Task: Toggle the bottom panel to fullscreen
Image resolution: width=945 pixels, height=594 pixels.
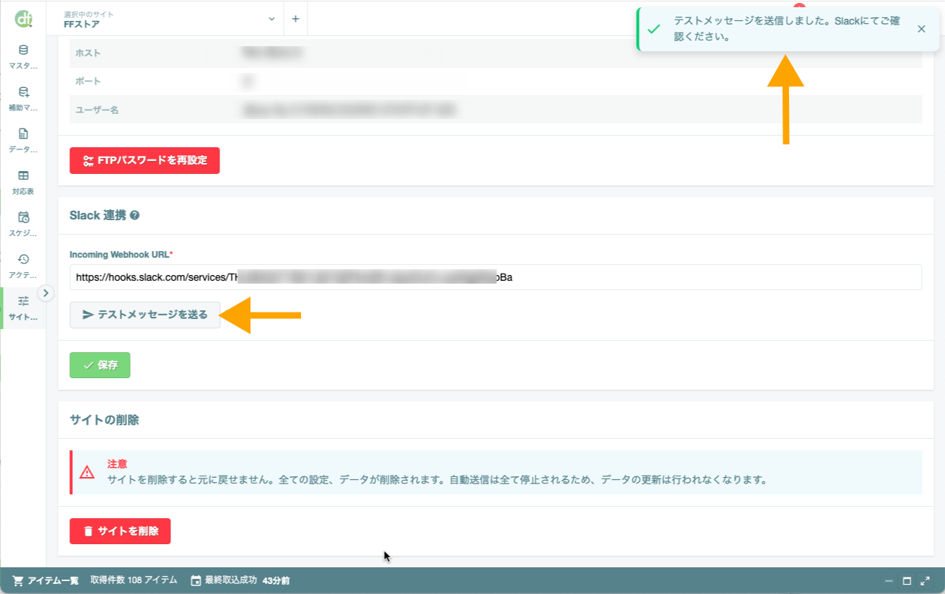Action: tap(925, 580)
